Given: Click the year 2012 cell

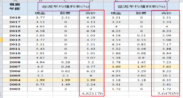Looking at the screenshot, I should [15, 44].
